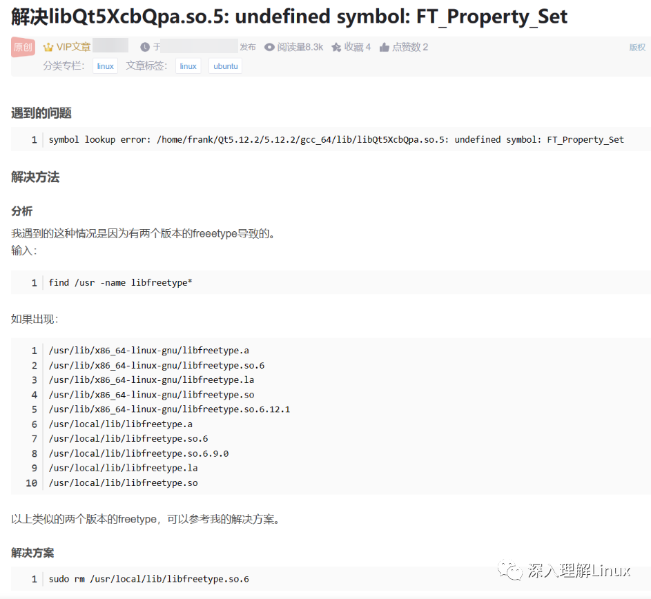Click the VIP文章 label
The image size is (651, 599).
73,47
